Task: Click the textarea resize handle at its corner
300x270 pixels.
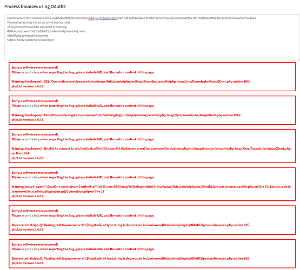Action: click(298, 60)
